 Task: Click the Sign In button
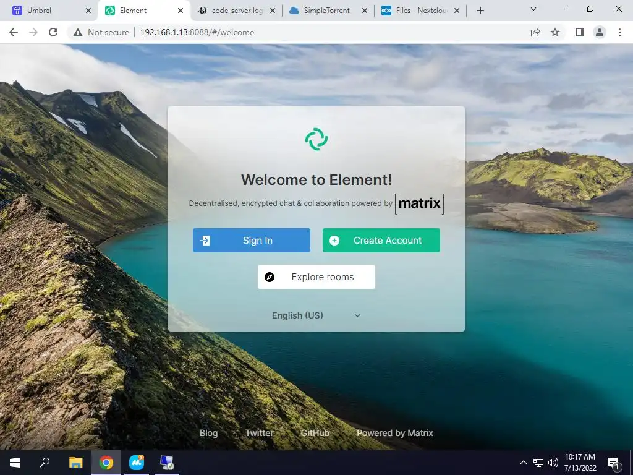click(251, 241)
